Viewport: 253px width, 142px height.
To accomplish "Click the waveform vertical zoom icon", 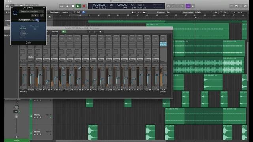I will click(216, 12).
